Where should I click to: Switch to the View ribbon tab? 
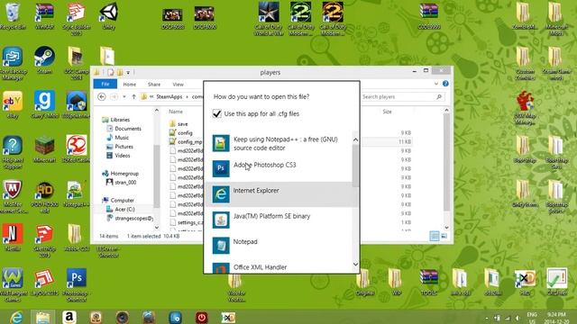(x=179, y=84)
